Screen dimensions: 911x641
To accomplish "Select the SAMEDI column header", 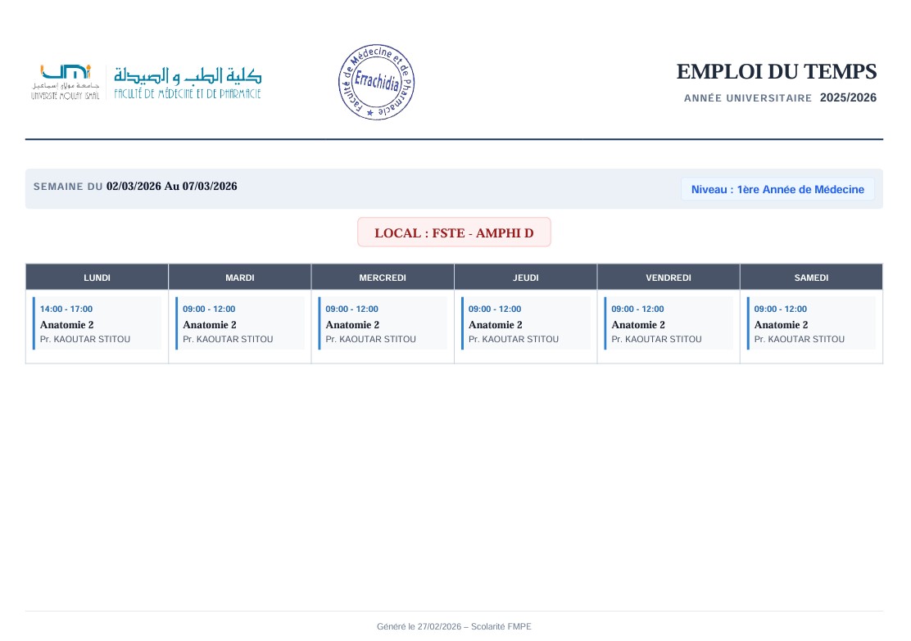I will tap(811, 278).
